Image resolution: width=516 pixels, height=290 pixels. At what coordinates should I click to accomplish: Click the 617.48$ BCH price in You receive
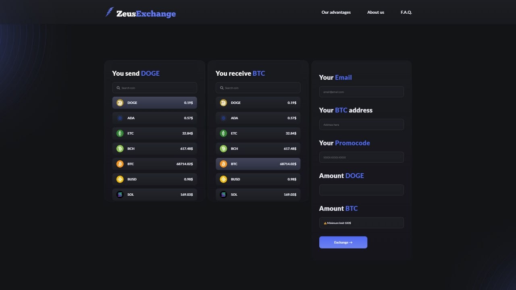[x=290, y=149]
